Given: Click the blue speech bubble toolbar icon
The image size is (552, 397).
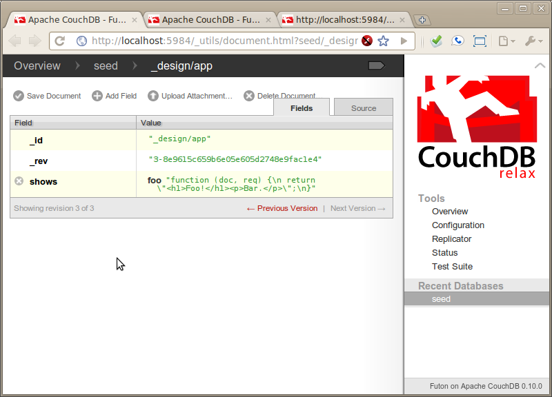Looking at the screenshot, I should pos(457,41).
